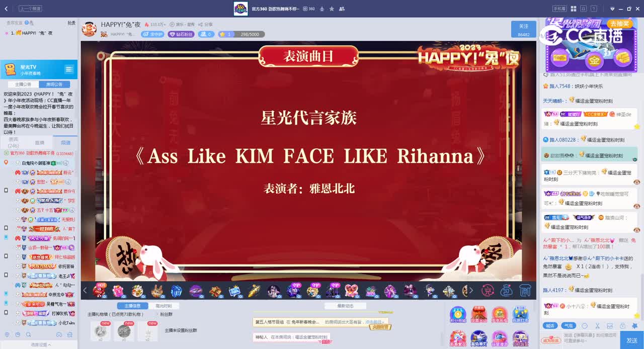The image size is (644, 349).
Task: Switch to the 频道 tab in user list
Action: [x=65, y=143]
